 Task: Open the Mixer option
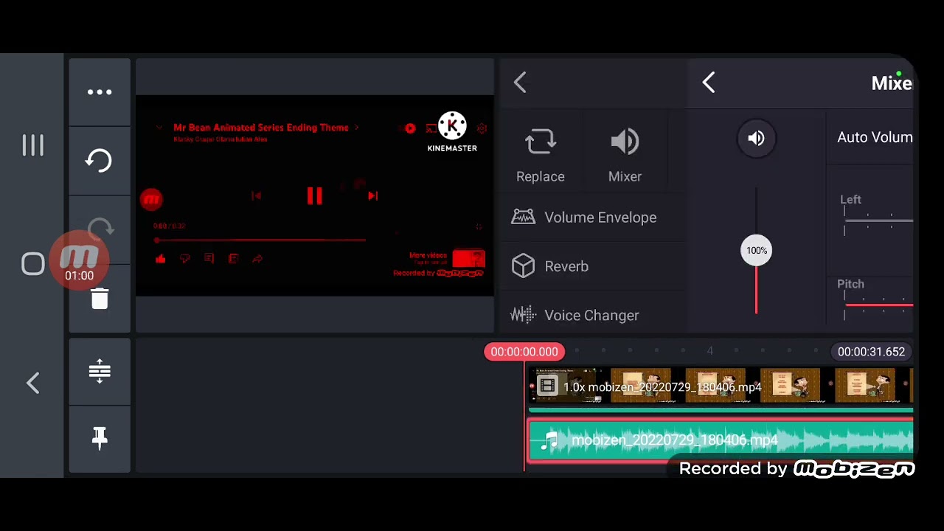625,156
